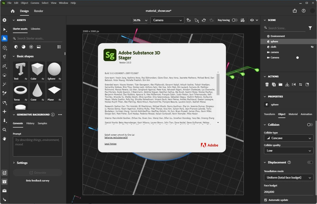This screenshot has width=317, height=204.
Task: Click the active Camera indicator dot
Action: [297, 57]
